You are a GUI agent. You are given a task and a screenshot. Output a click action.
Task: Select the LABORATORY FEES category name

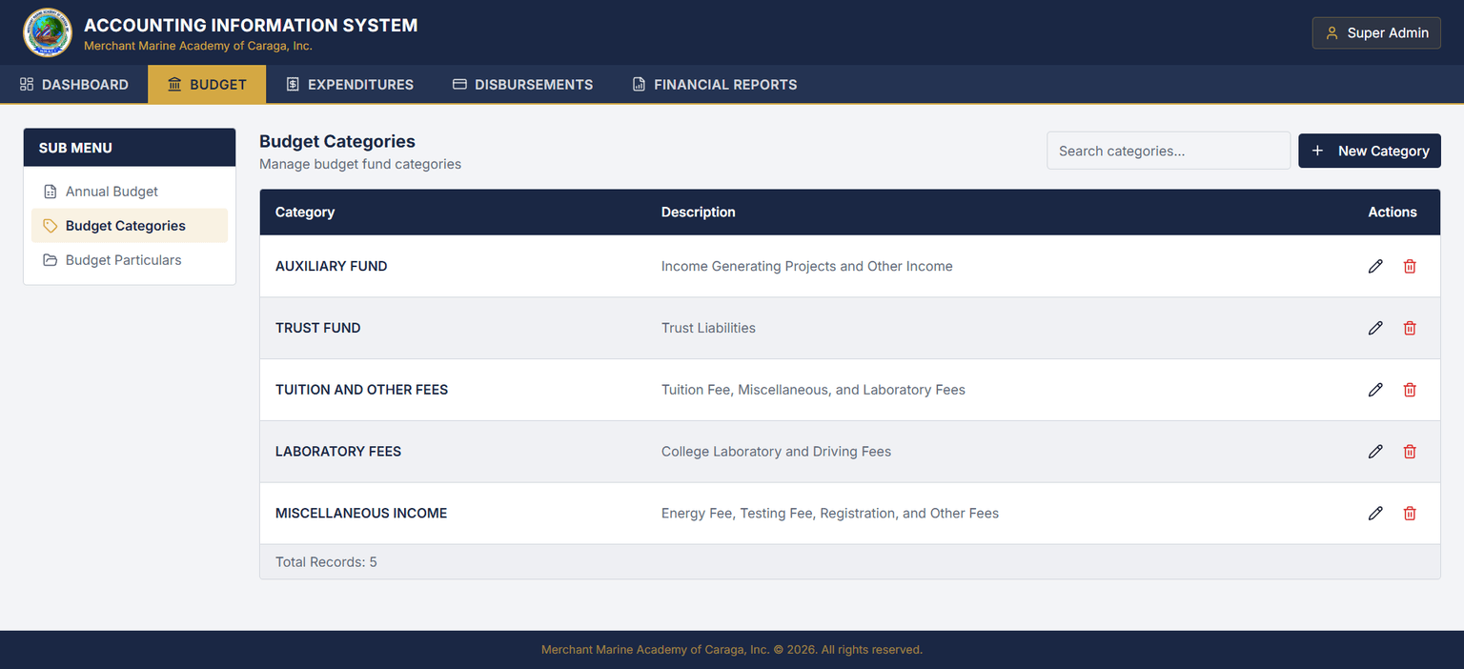(x=338, y=452)
